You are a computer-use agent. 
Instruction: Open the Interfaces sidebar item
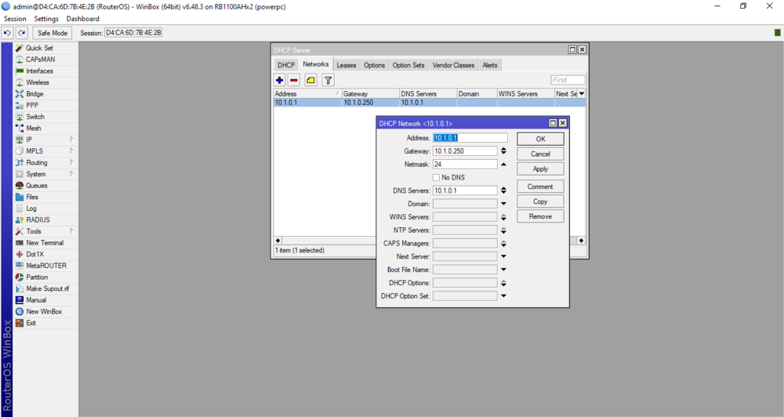tap(39, 71)
